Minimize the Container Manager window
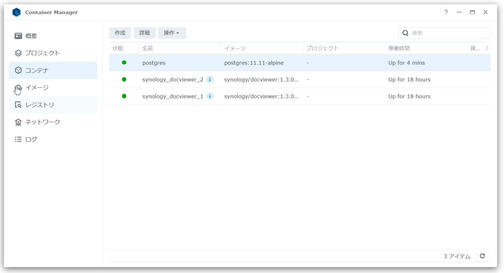The image size is (504, 273). click(459, 12)
